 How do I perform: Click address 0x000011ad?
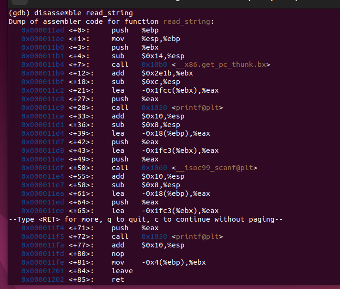43,30
